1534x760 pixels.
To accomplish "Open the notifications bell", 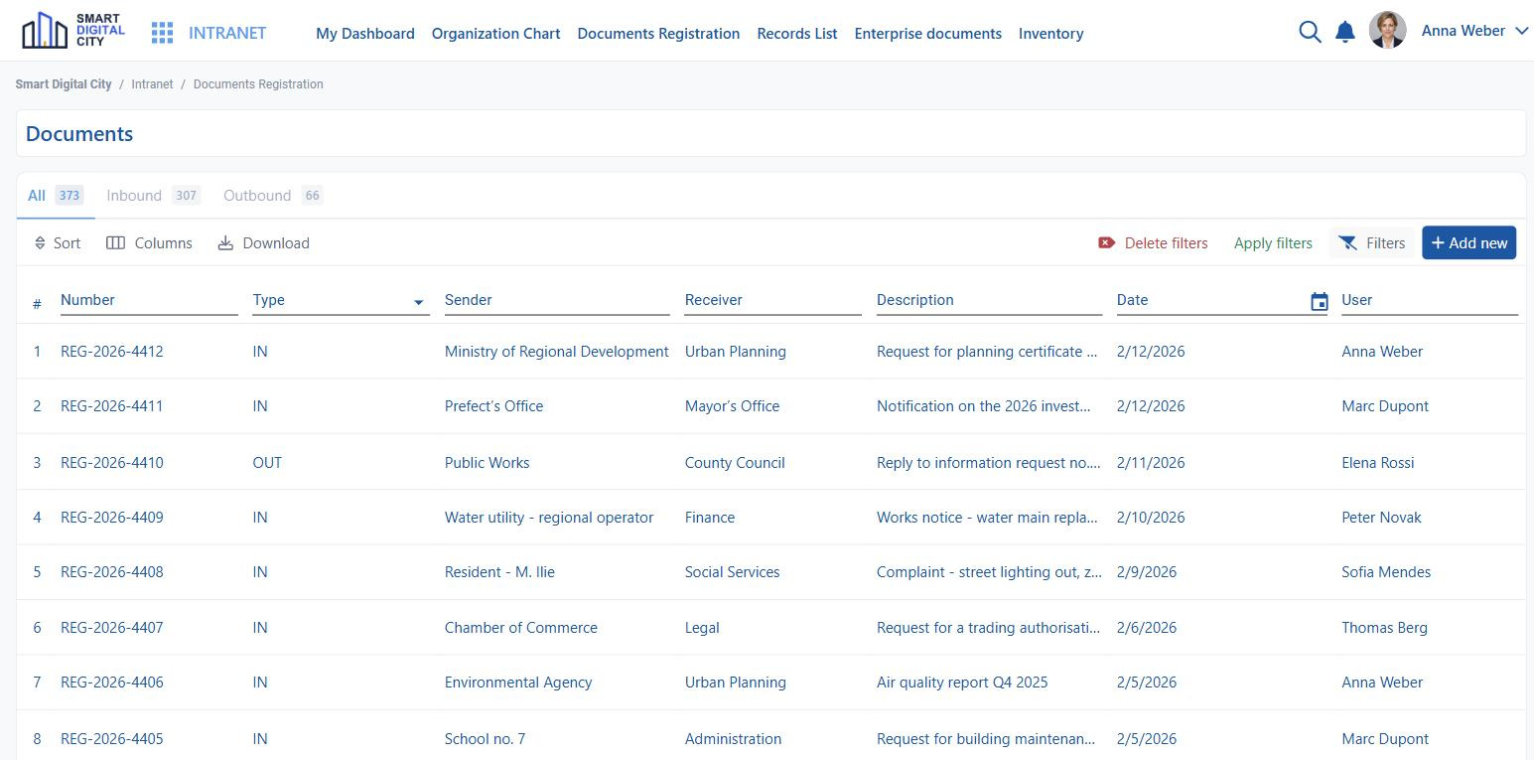I will 1345,32.
